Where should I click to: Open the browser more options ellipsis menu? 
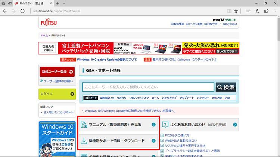(275, 11)
